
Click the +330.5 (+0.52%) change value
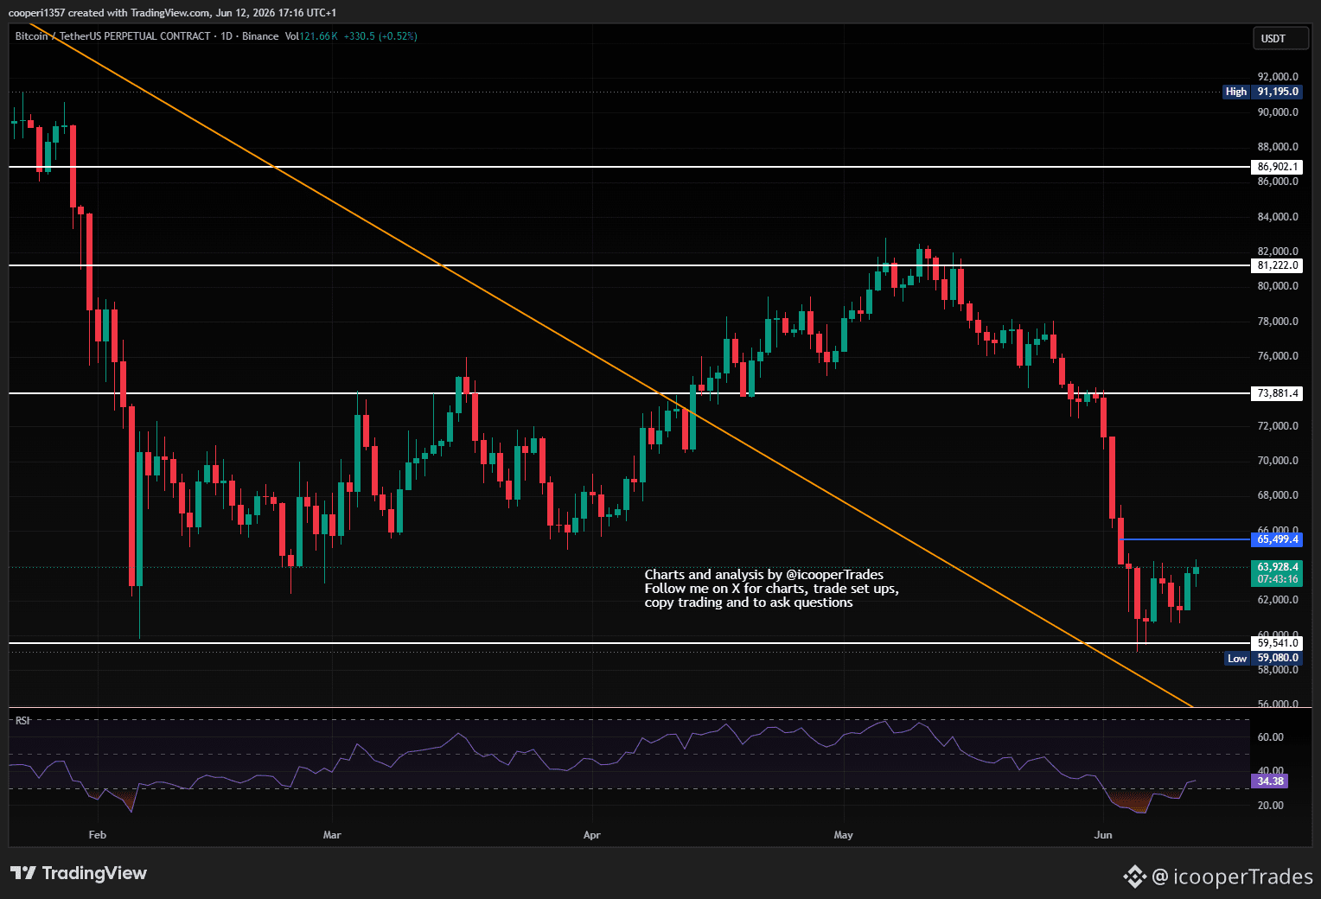pyautogui.click(x=380, y=36)
